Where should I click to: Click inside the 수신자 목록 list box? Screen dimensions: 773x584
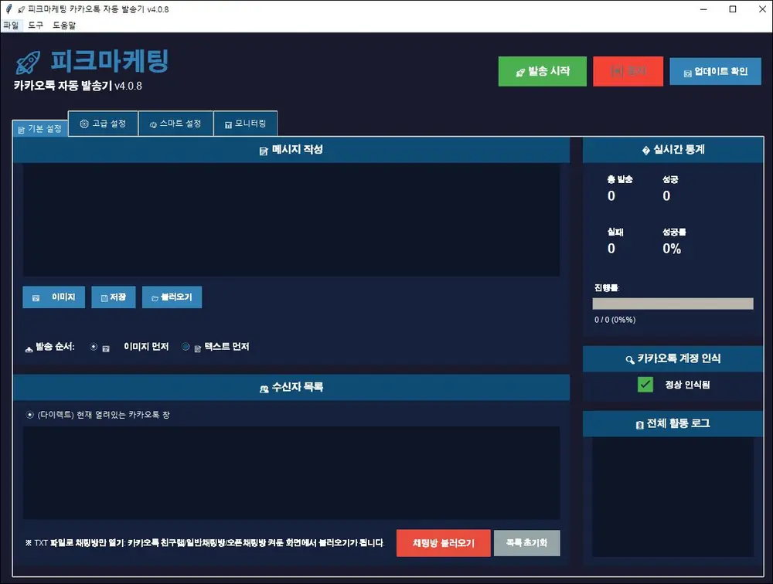[291, 473]
